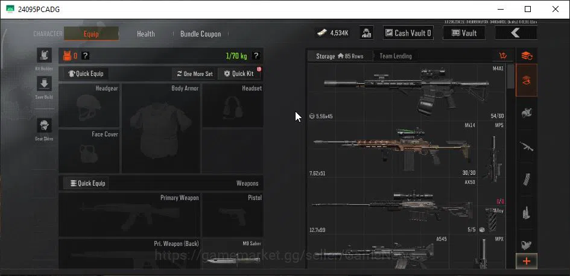This screenshot has width=570, height=276.
Task: Click the Save Build download icon
Action: (44, 84)
